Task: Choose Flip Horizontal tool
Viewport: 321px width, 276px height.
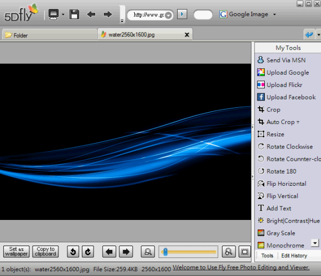Action: click(x=286, y=184)
